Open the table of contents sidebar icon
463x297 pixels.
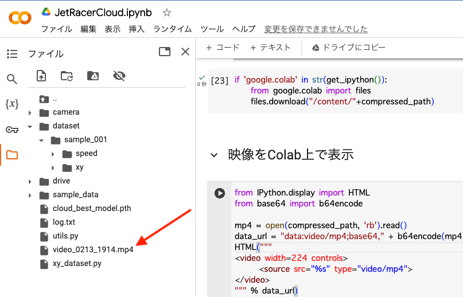tap(12, 54)
